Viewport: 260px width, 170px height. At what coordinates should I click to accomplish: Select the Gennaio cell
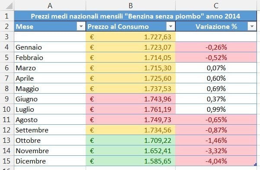50,47
